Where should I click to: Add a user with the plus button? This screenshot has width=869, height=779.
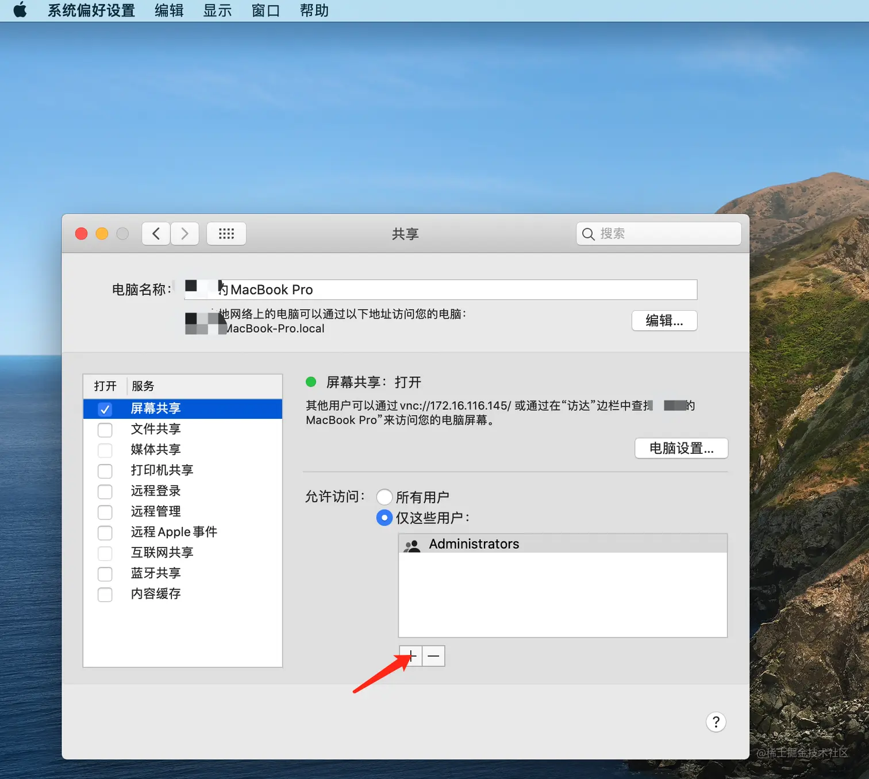(411, 656)
